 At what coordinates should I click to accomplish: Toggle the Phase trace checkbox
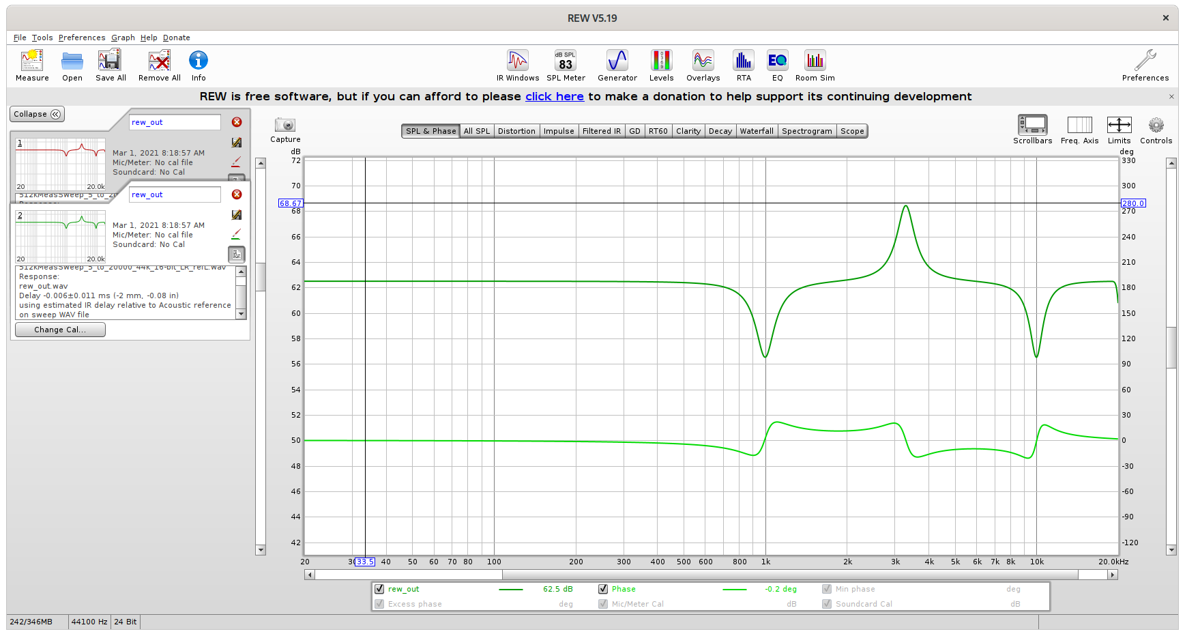[603, 589]
